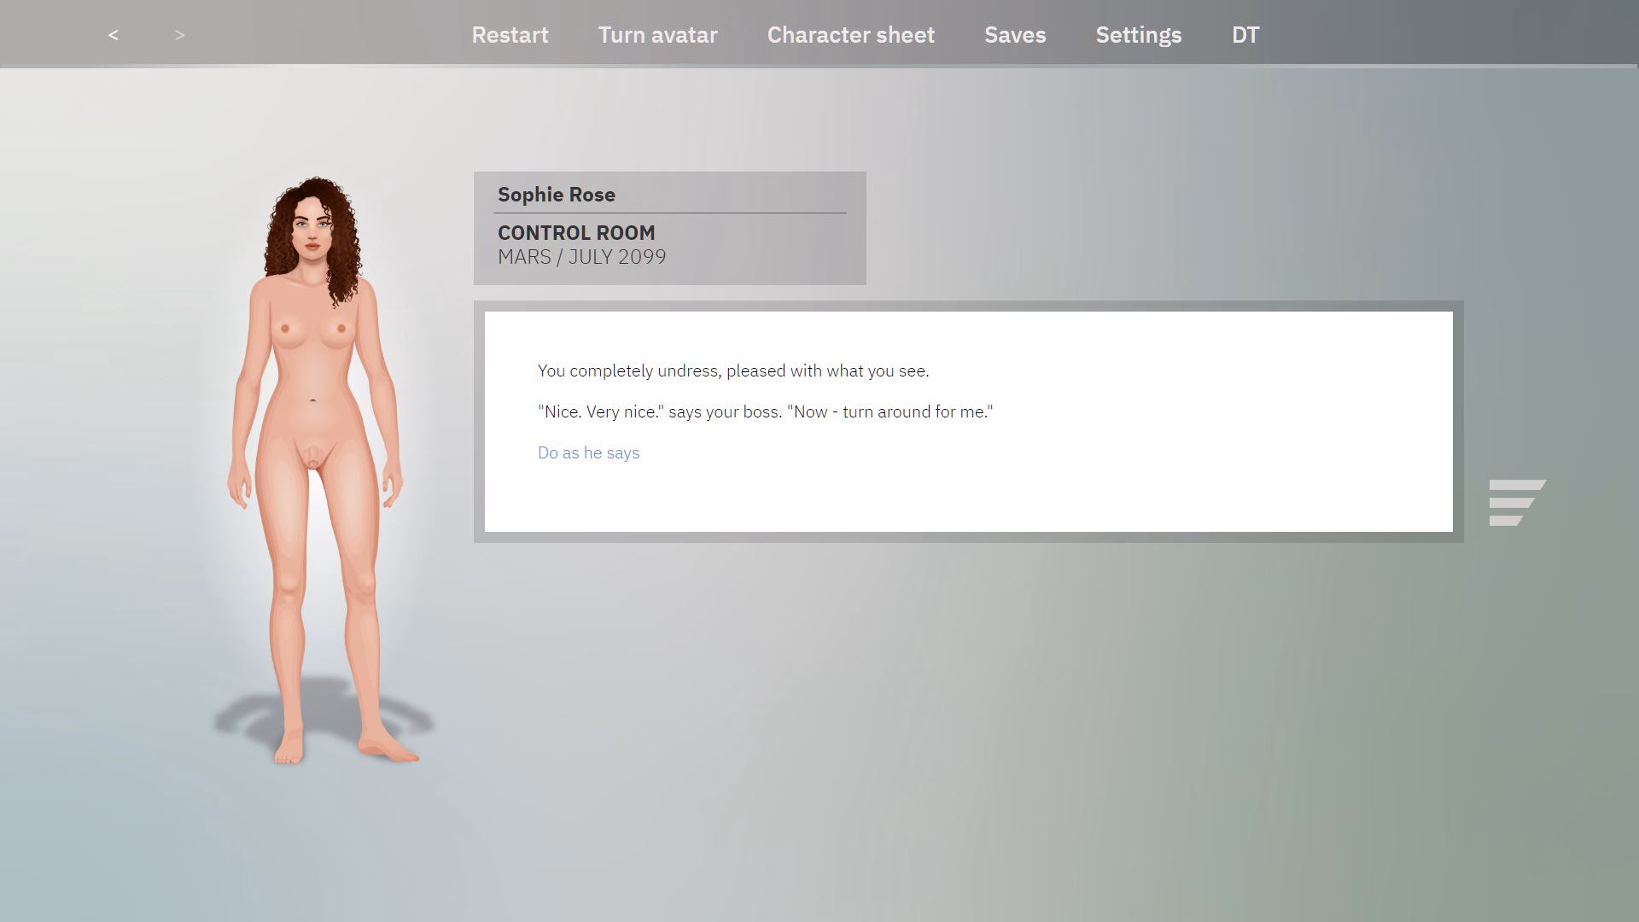Turn the avatar around using Turn avatar
The width and height of the screenshot is (1639, 922).
pos(657,35)
